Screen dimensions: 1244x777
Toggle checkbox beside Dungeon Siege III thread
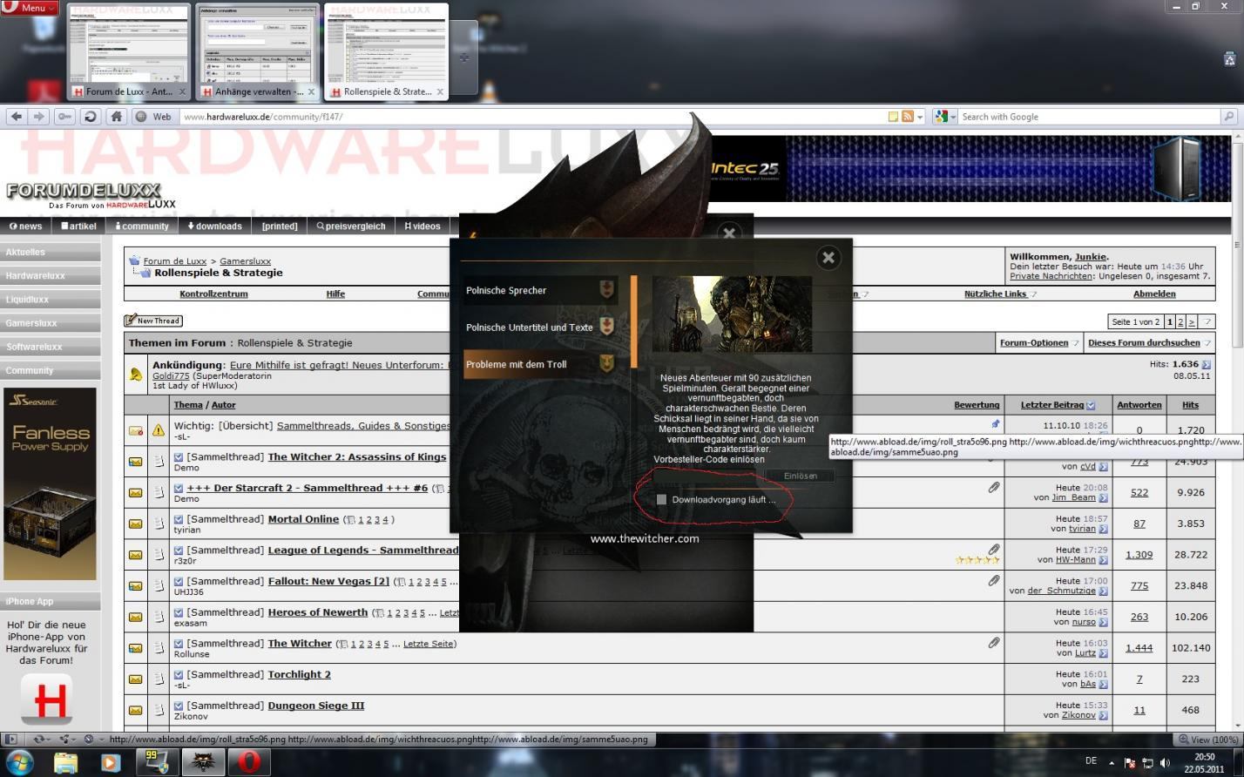[x=179, y=706]
